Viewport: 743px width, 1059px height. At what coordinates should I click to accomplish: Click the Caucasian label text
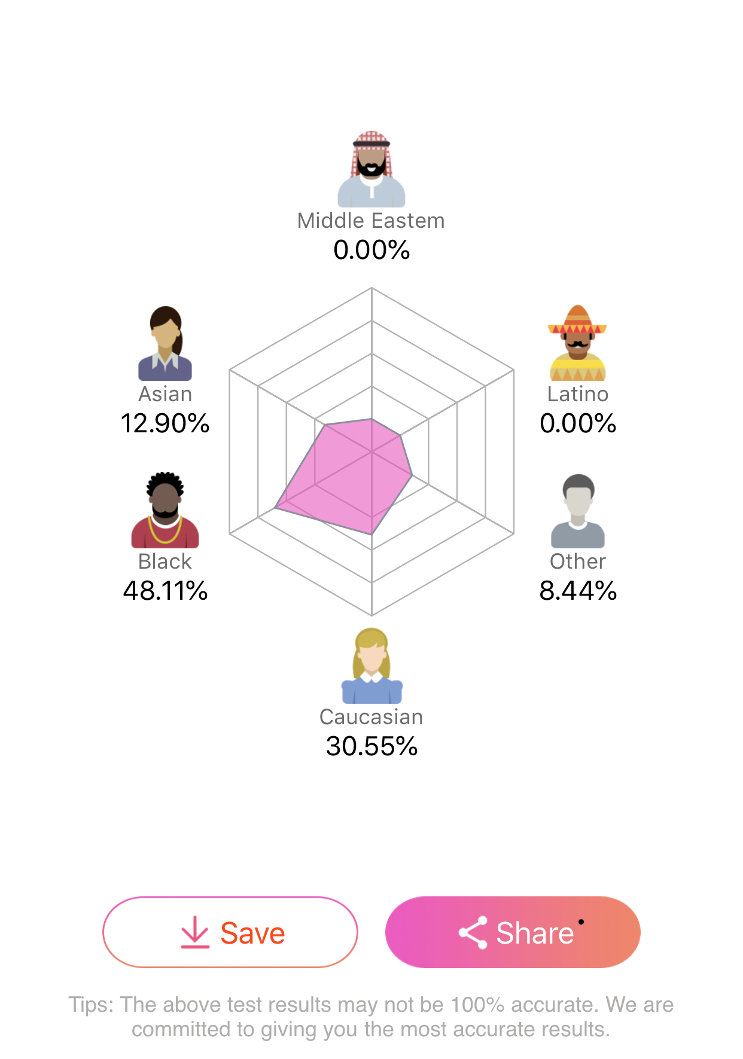371,717
